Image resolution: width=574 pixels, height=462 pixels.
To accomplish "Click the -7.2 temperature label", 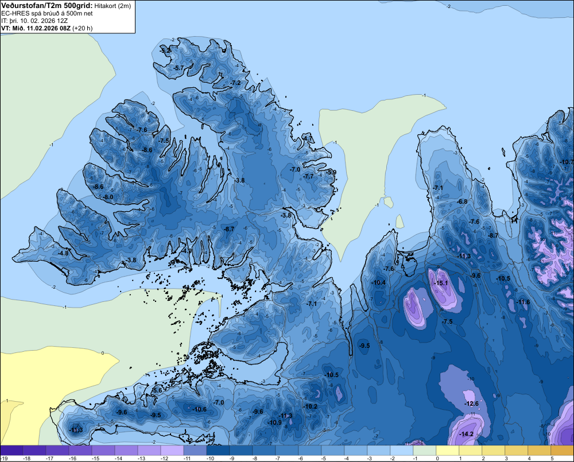I will click(236, 83).
